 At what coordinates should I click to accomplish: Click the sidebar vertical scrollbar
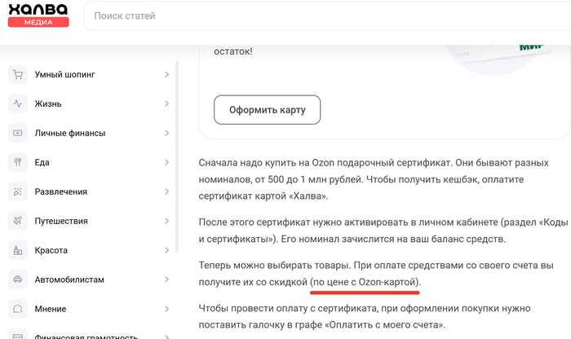pos(178,163)
